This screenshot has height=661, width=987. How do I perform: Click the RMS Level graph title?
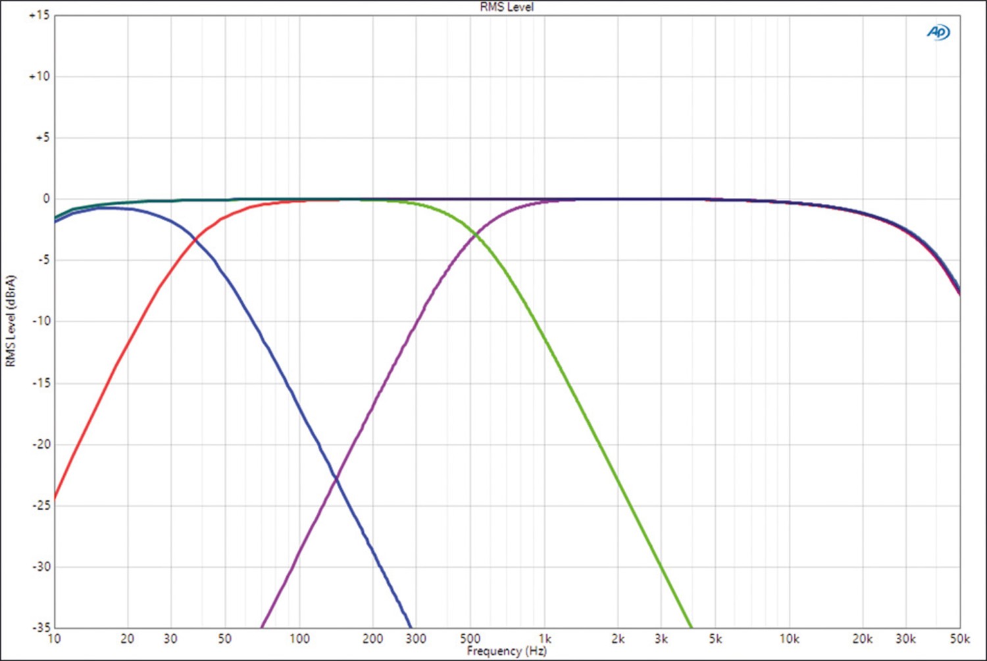(x=507, y=7)
